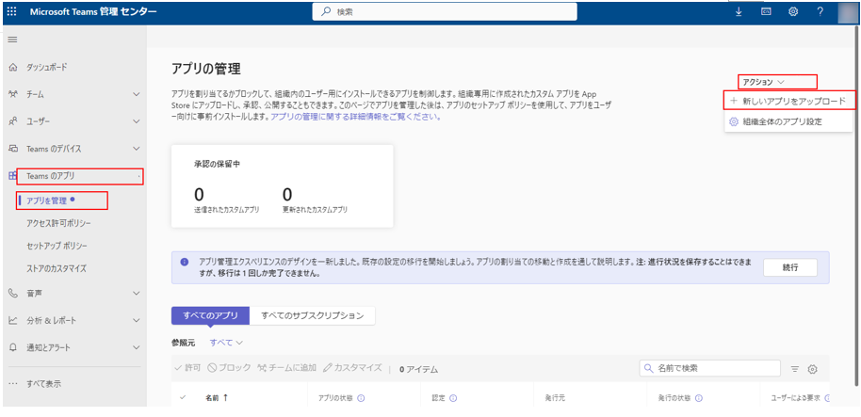
Task: Open Cloud Shell icon in header
Action: (766, 11)
